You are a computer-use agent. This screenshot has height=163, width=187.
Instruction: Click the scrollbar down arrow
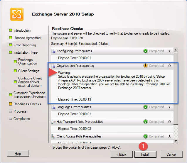(176, 141)
